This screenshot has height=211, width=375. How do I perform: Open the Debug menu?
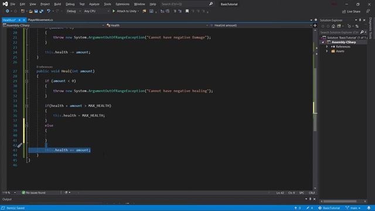(70, 4)
